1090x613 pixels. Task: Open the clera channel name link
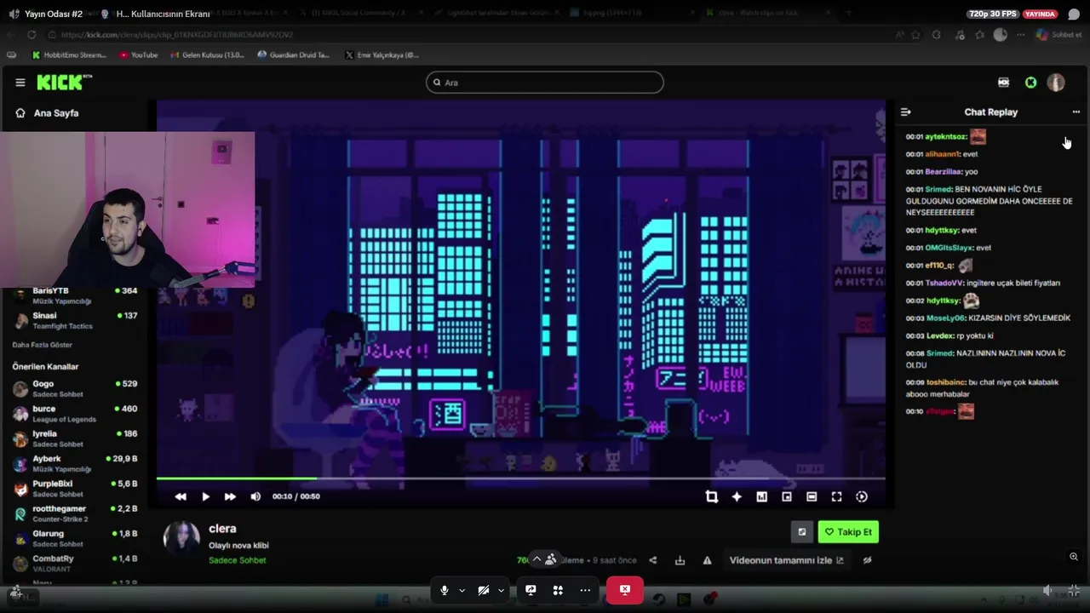pos(222,529)
